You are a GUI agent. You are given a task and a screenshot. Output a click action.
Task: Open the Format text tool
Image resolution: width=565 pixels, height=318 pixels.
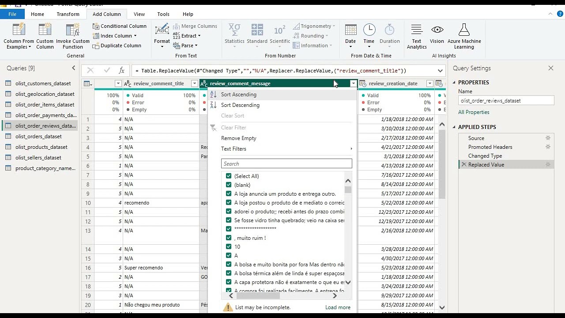pyautogui.click(x=162, y=35)
